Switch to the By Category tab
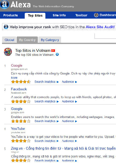 pyautogui.click(x=50, y=40)
